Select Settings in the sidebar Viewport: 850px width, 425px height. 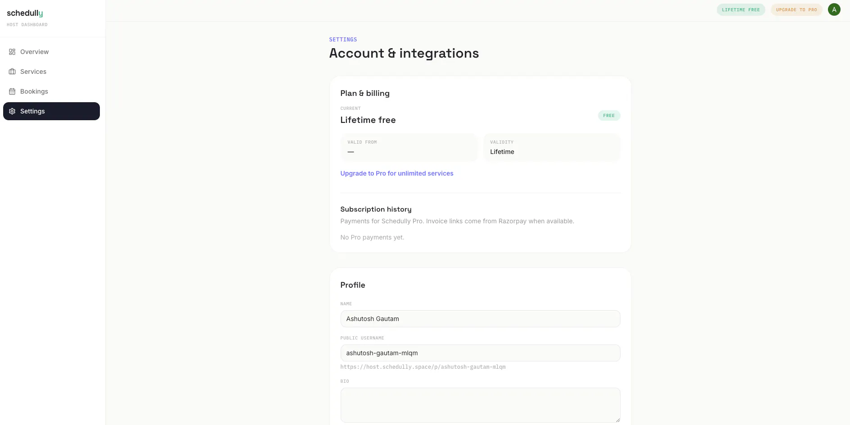[x=51, y=111]
